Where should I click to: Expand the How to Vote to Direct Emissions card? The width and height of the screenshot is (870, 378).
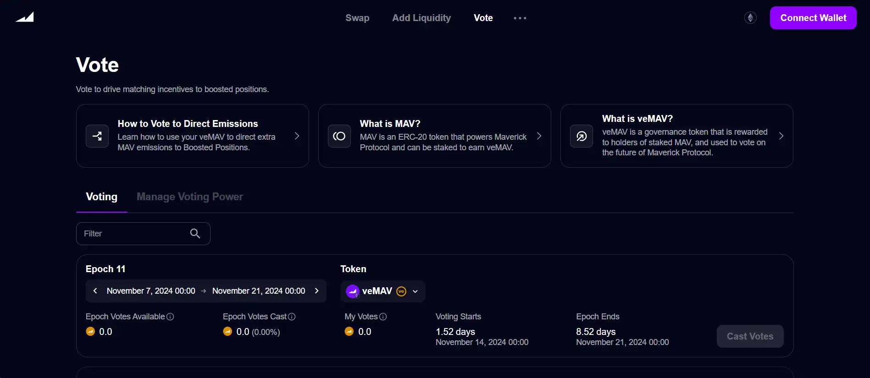(x=297, y=136)
